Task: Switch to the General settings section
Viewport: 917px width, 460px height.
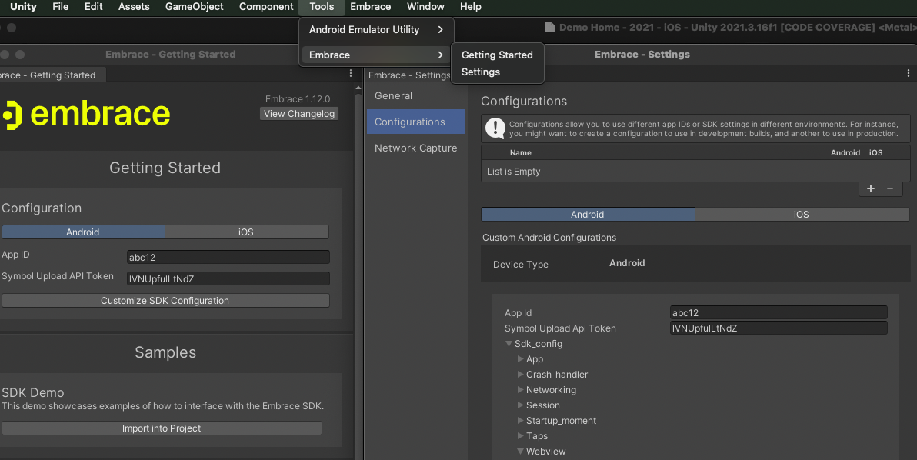Action: [416, 96]
